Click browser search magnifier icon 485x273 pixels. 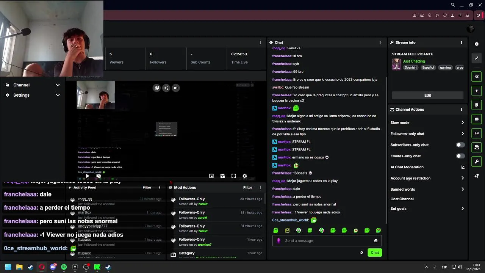(453, 5)
